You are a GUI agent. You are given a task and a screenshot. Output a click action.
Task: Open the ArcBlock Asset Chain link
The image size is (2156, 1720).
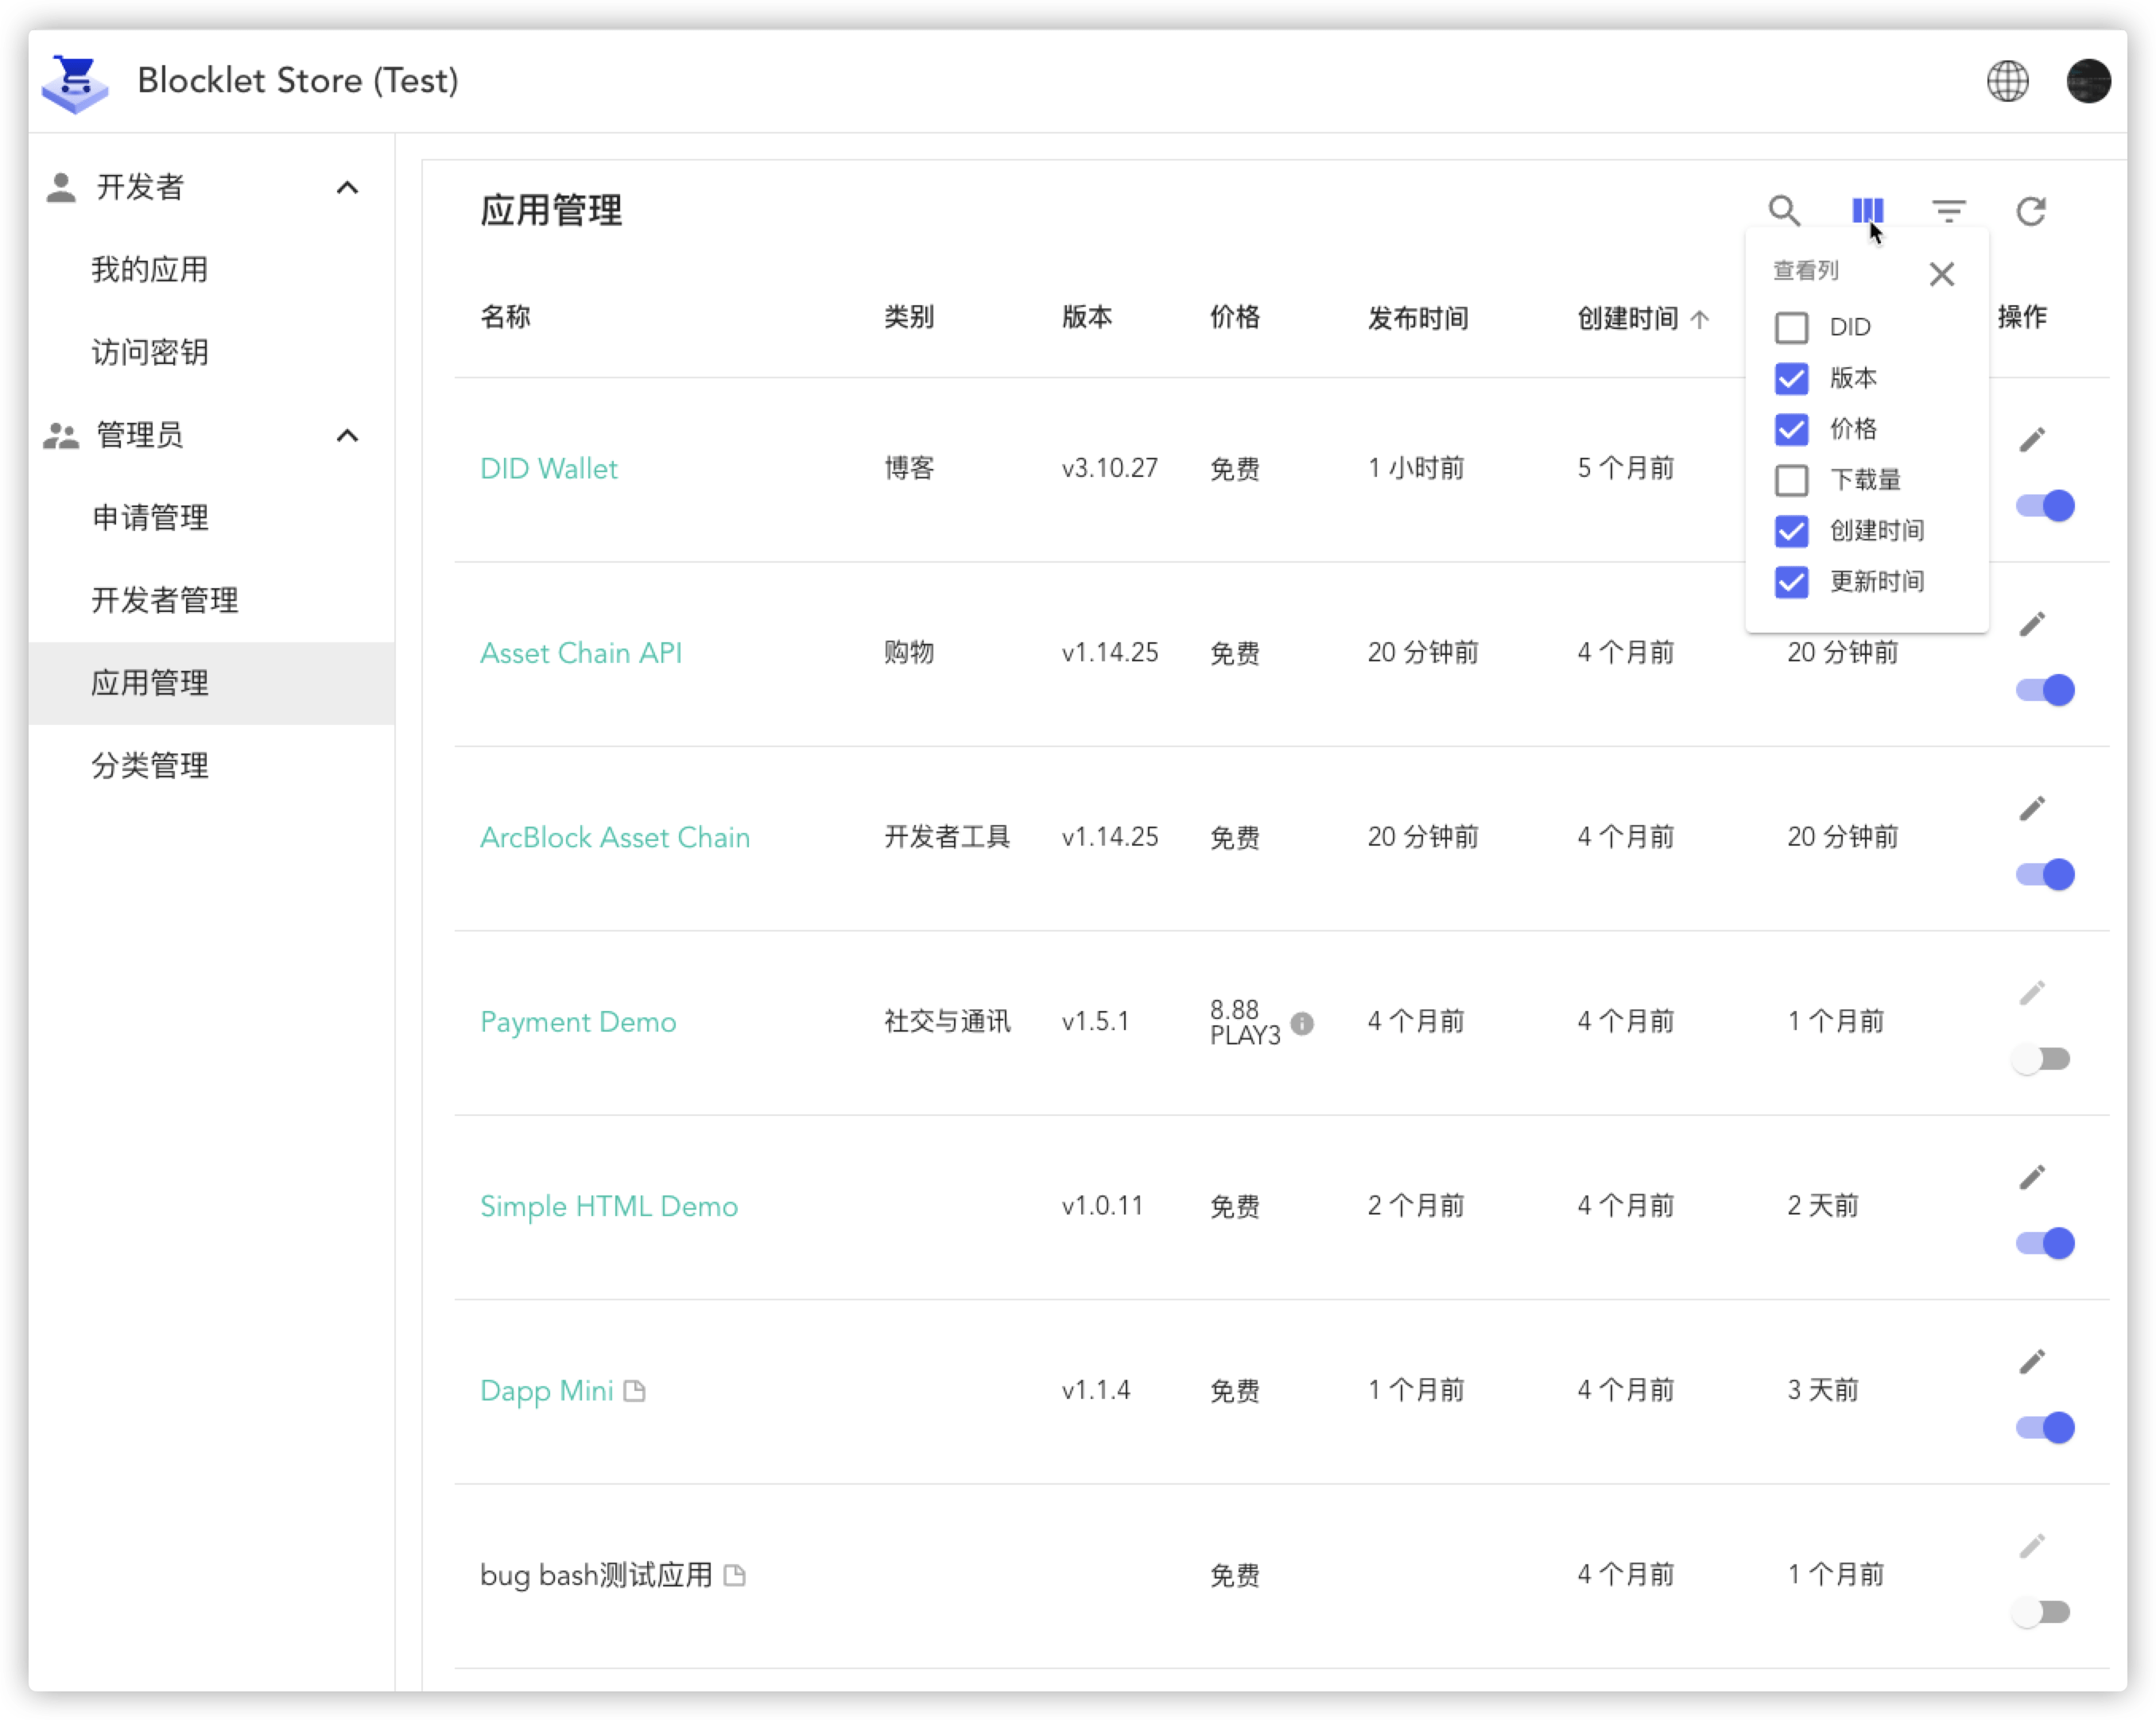pos(615,838)
